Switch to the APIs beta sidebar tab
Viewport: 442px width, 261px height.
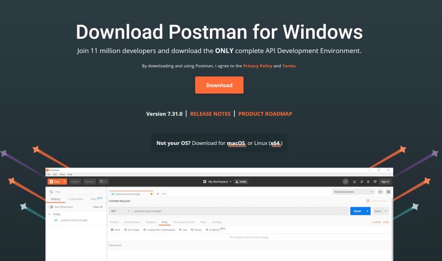tap(96, 199)
